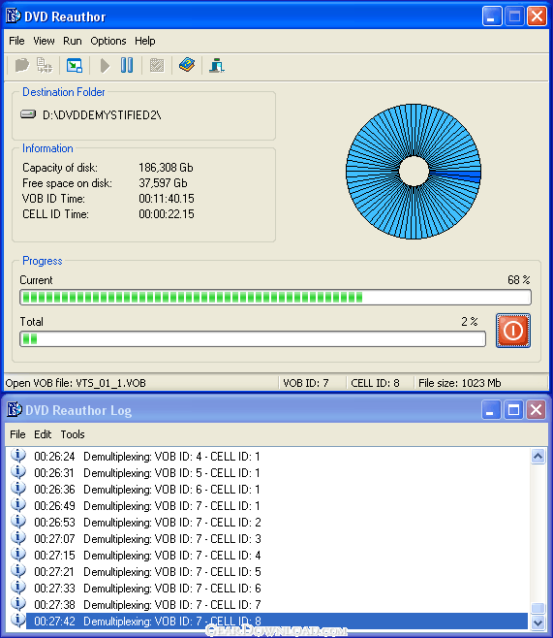The image size is (553, 638).
Task: Minimize the main DVD Reauthor window
Action: point(492,16)
